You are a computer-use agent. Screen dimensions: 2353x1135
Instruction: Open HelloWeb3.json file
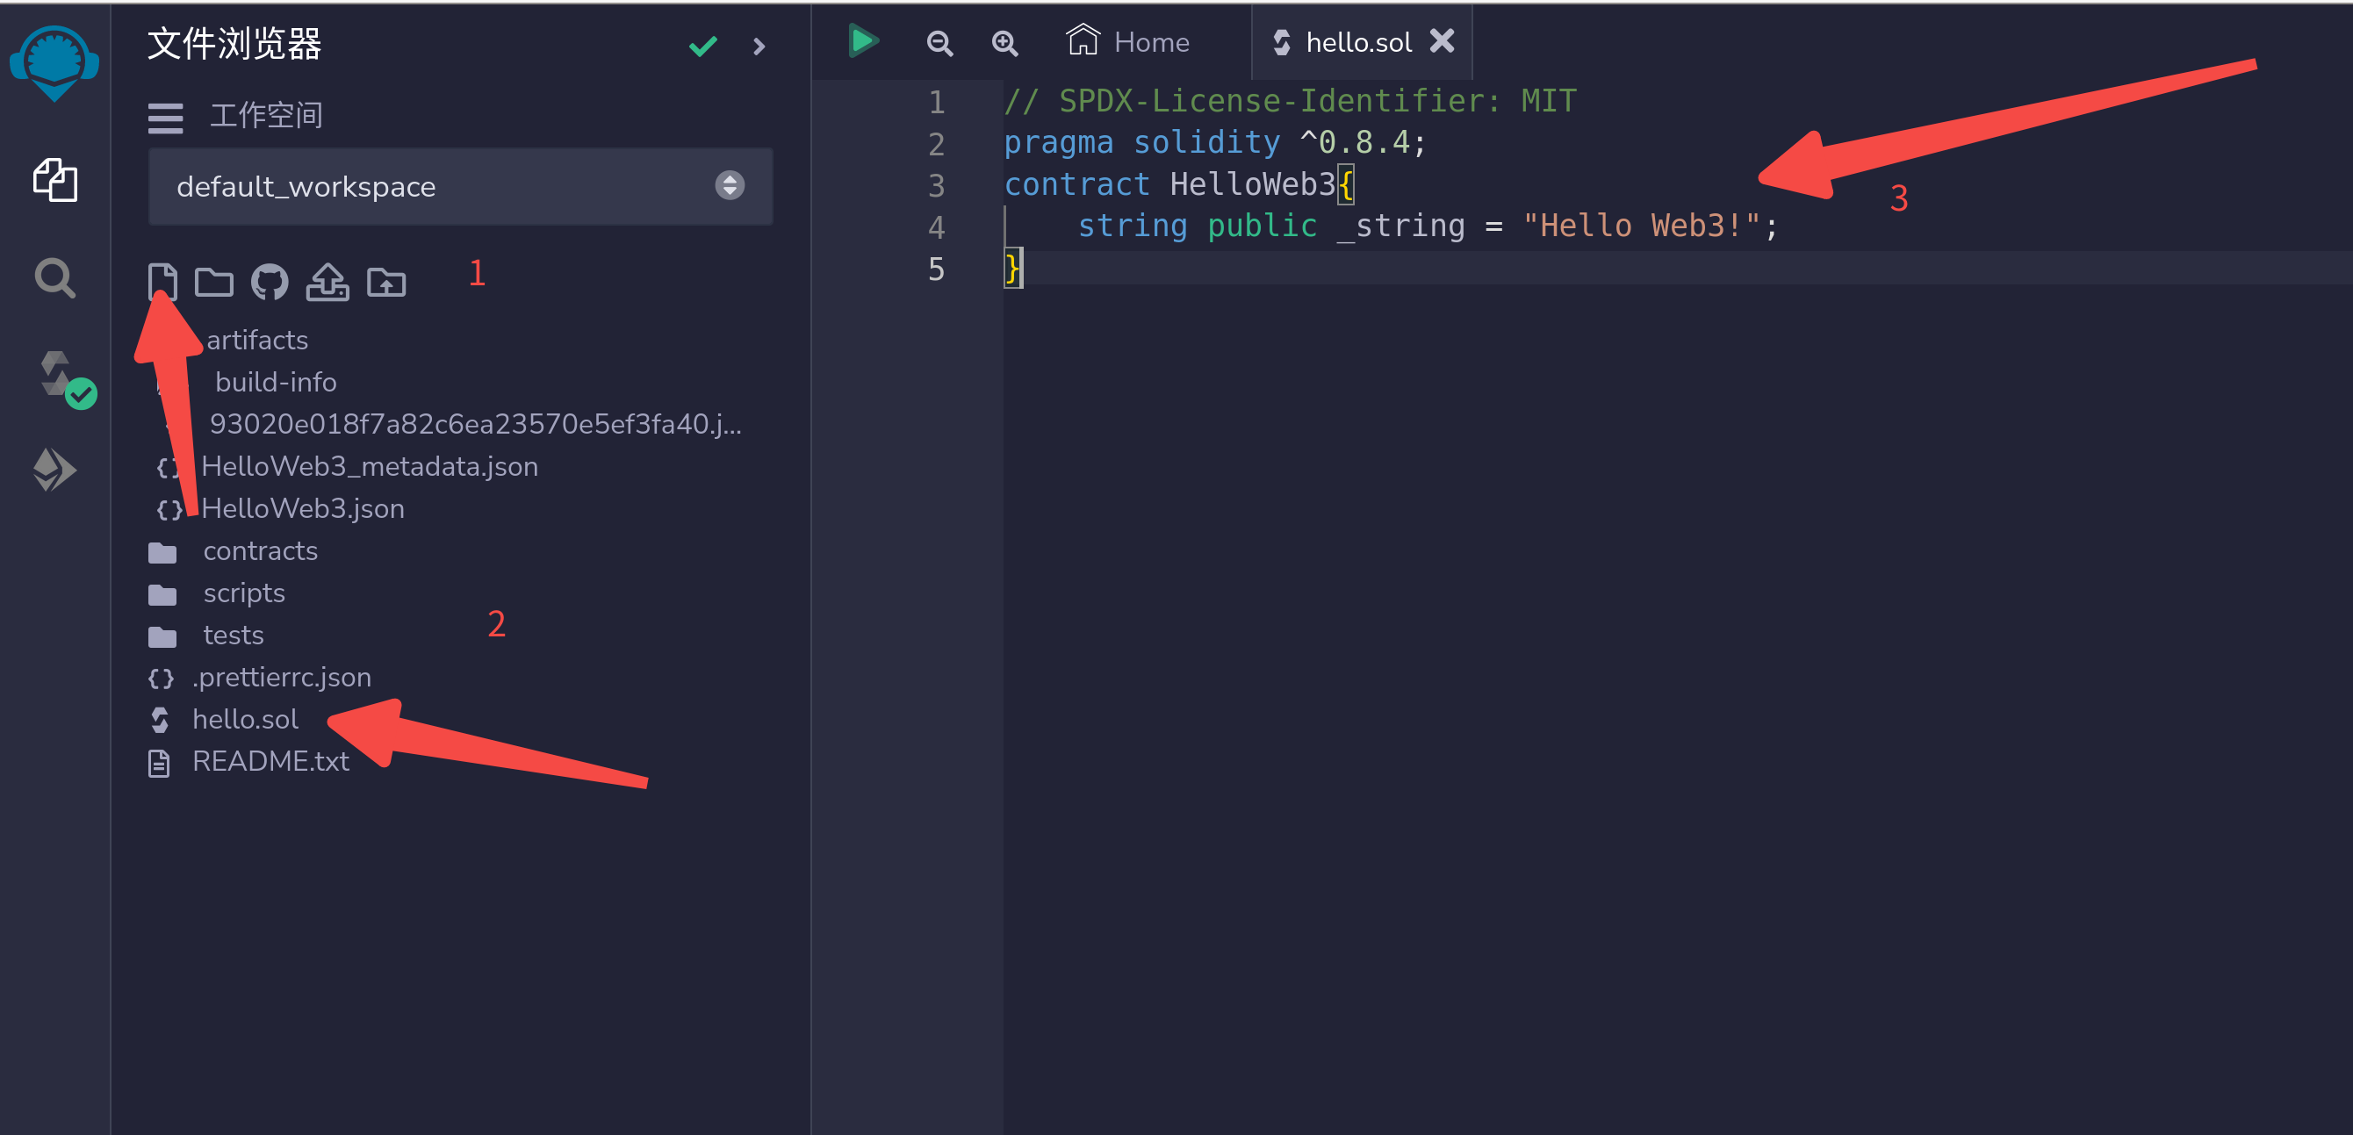coord(302,508)
